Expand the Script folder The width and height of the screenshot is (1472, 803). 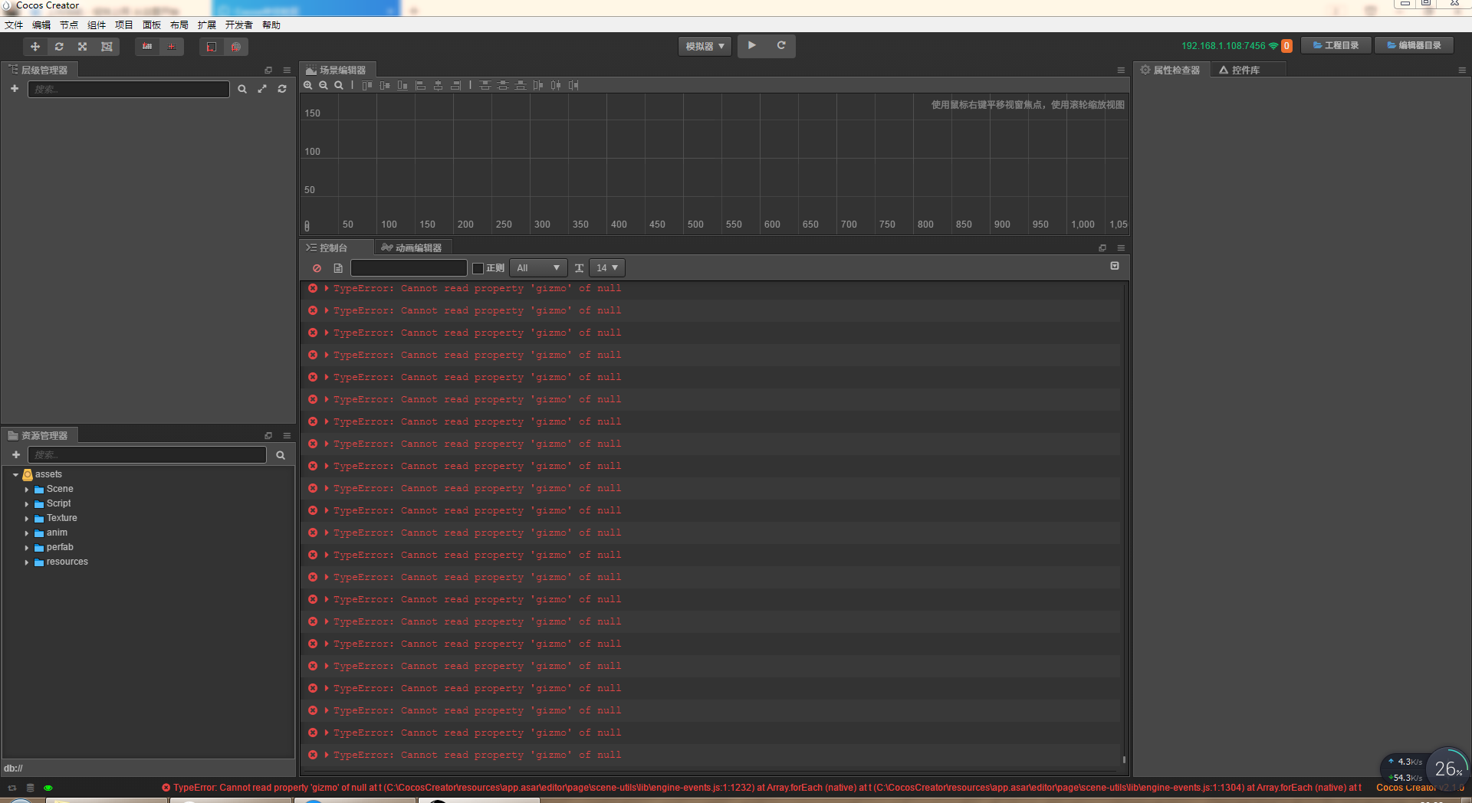pos(27,504)
